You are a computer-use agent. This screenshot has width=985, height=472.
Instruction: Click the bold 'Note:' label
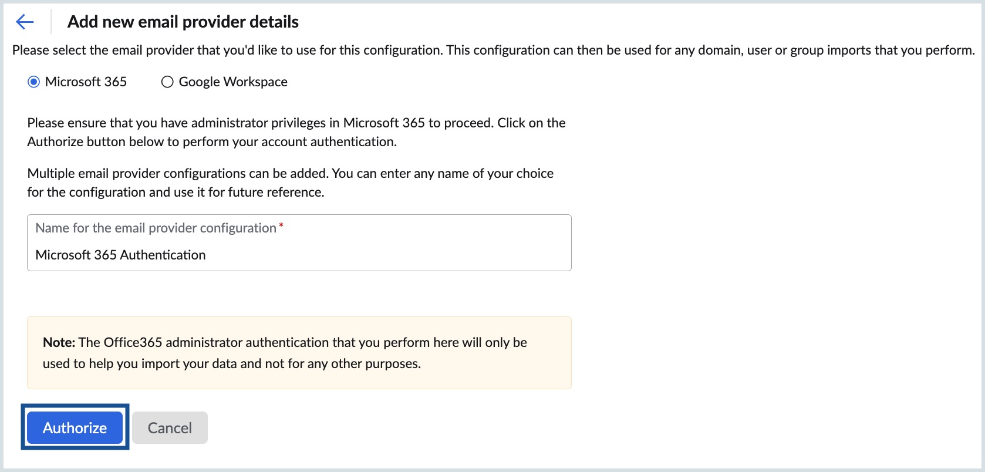[59, 342]
